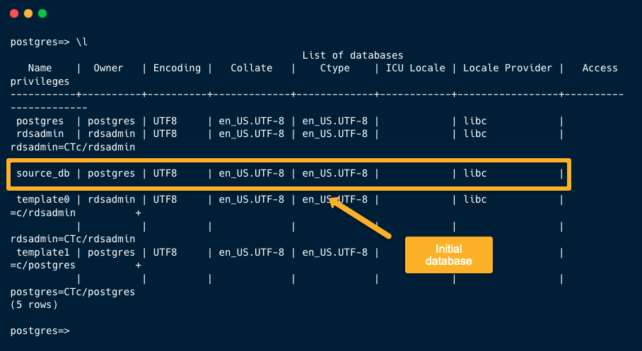
Task: Click UTF8 encoding in source_db row
Action: (x=165, y=174)
